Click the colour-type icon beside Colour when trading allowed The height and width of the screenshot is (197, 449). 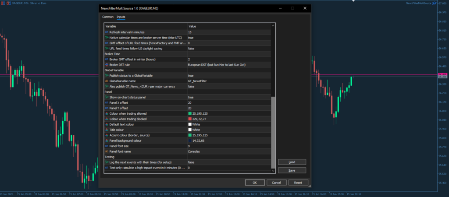(x=107, y=113)
